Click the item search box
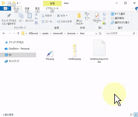The image size is (138, 117). (120, 34)
